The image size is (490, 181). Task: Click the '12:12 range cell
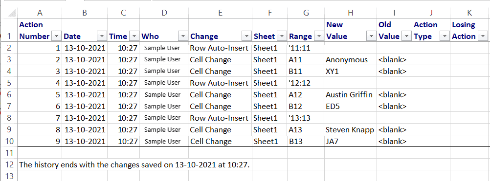tap(306, 83)
